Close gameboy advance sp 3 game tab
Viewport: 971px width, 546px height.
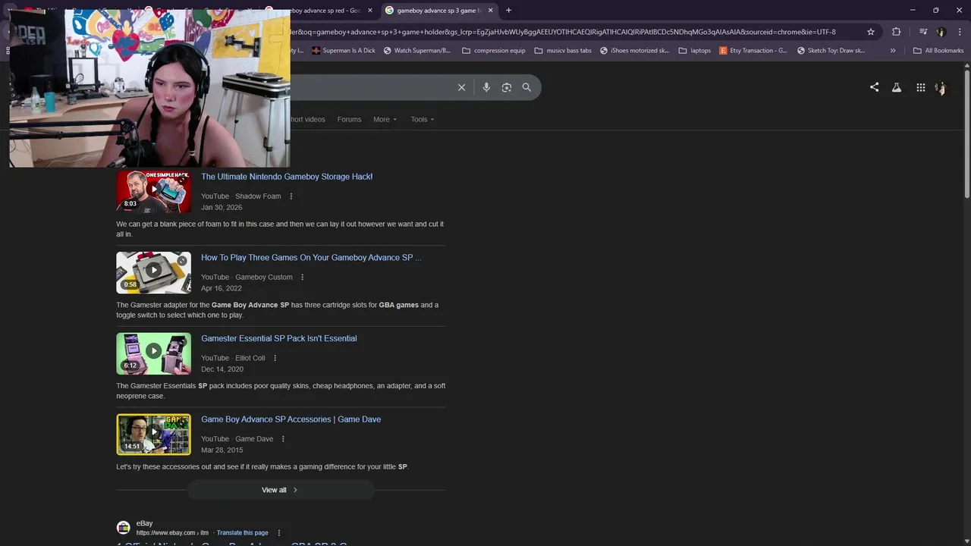coord(491,11)
